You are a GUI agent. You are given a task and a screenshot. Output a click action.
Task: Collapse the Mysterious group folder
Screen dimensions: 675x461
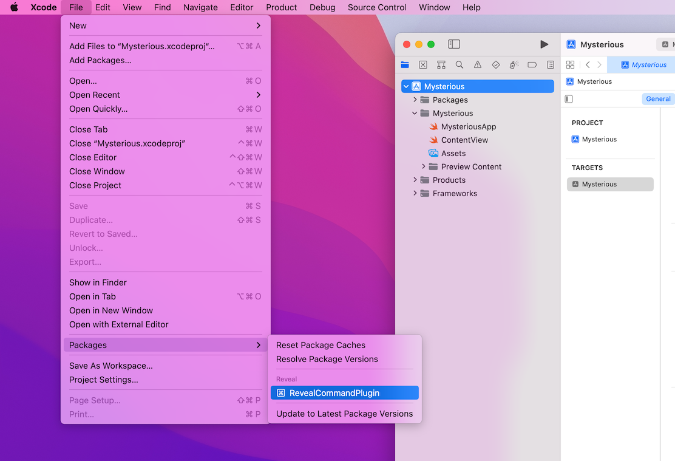pyautogui.click(x=415, y=113)
